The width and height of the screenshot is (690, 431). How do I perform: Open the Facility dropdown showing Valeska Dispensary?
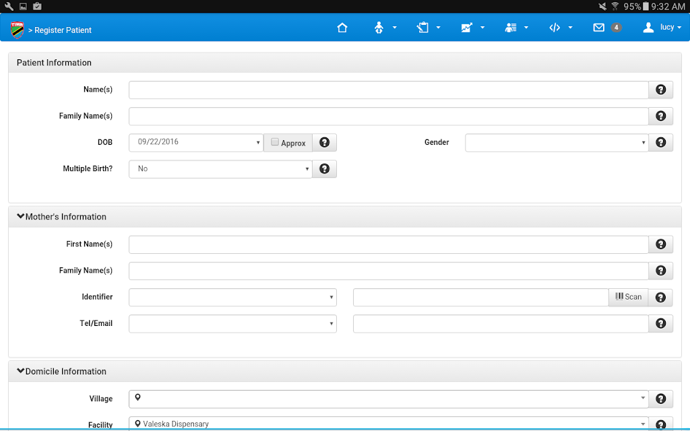389,423
